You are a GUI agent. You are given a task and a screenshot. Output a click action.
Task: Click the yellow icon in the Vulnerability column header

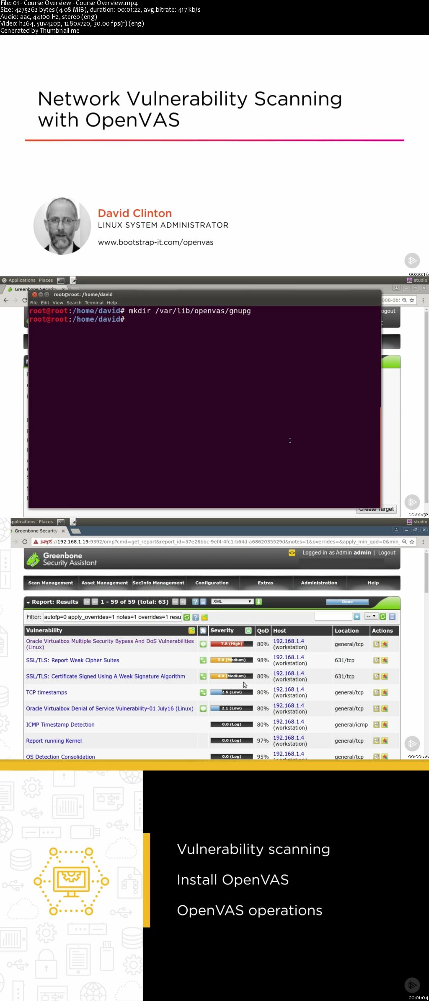tap(192, 631)
